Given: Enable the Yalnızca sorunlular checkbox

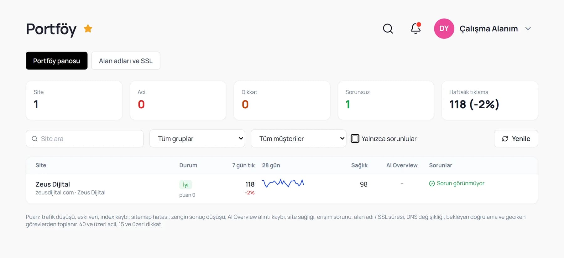Looking at the screenshot, I should click(x=355, y=139).
